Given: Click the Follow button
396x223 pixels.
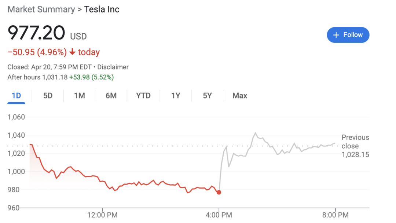Looking at the screenshot, I should pos(348,35).
